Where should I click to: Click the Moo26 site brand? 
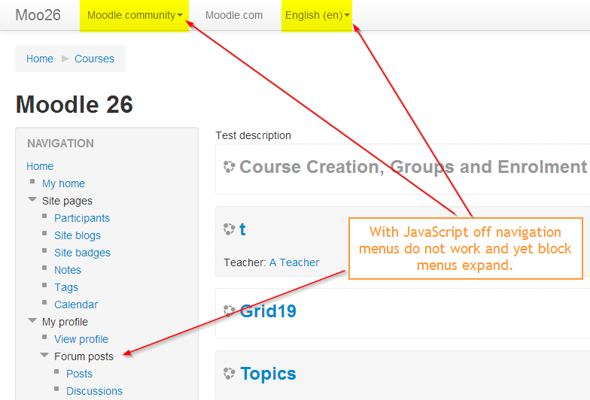pyautogui.click(x=38, y=15)
